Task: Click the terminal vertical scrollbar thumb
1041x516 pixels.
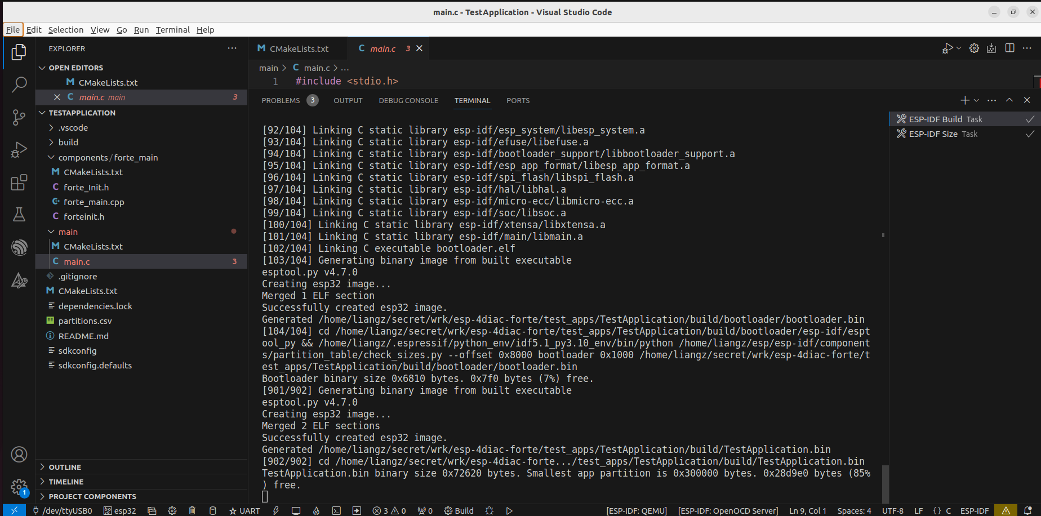Action: 885,484
